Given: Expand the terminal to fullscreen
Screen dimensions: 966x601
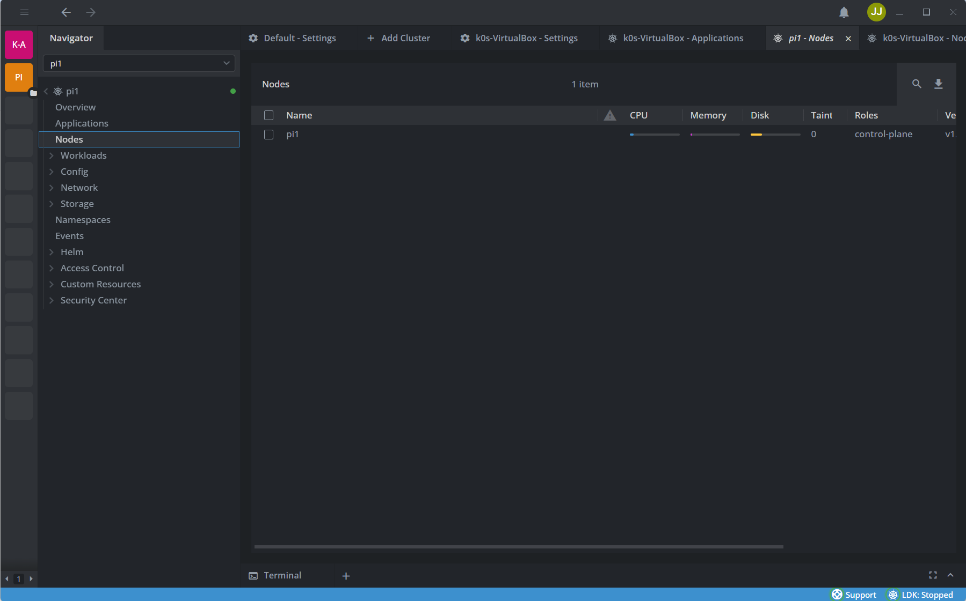Looking at the screenshot, I should (933, 575).
